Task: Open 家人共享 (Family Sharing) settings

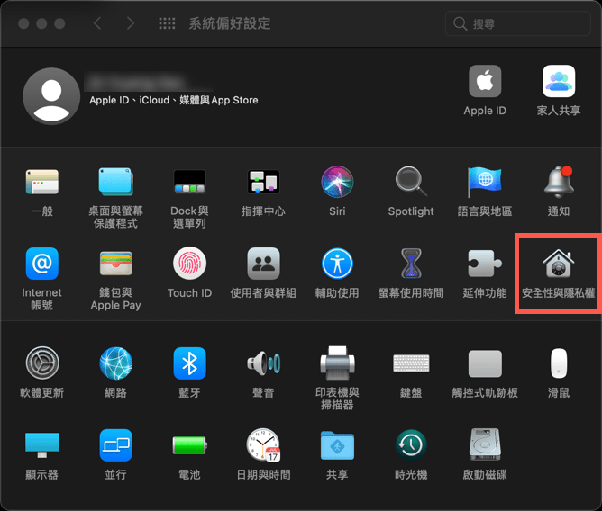Action: tap(559, 81)
